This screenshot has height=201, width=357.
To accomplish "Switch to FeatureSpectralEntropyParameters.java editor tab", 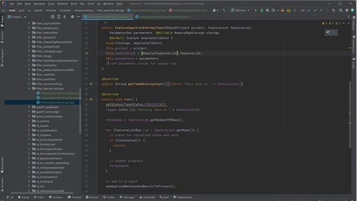I will coord(163,17).
